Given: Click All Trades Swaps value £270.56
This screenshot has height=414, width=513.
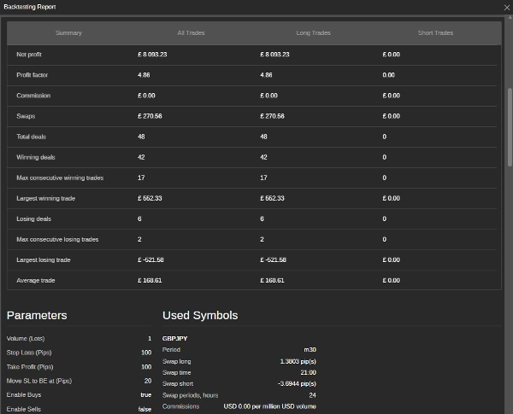Looking at the screenshot, I should point(155,116).
